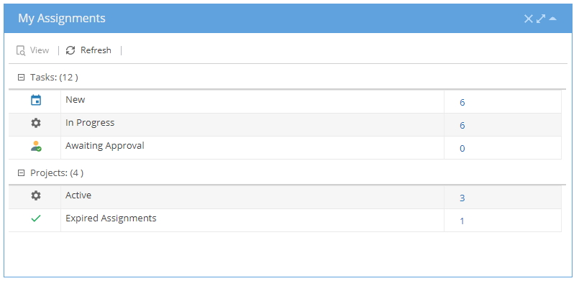579x281 pixels.
Task: Close the My Assignments panel
Action: click(x=529, y=19)
